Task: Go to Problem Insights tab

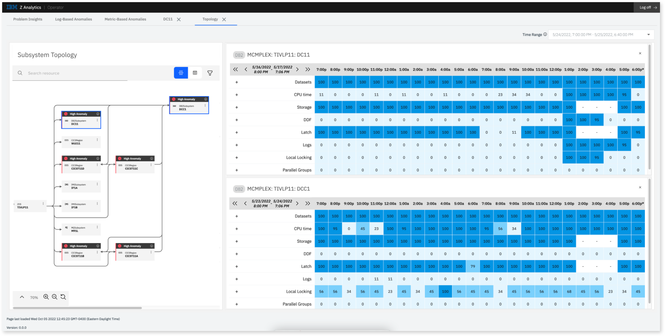Action: point(28,19)
